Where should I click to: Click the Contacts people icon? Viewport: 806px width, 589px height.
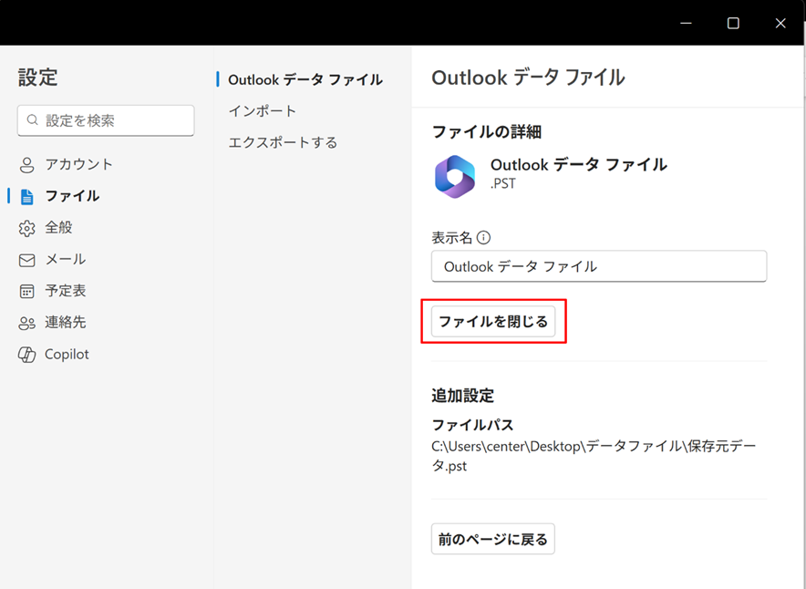[26, 323]
